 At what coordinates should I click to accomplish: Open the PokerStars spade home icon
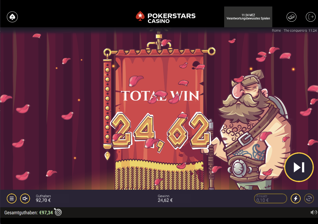[x=12, y=17]
